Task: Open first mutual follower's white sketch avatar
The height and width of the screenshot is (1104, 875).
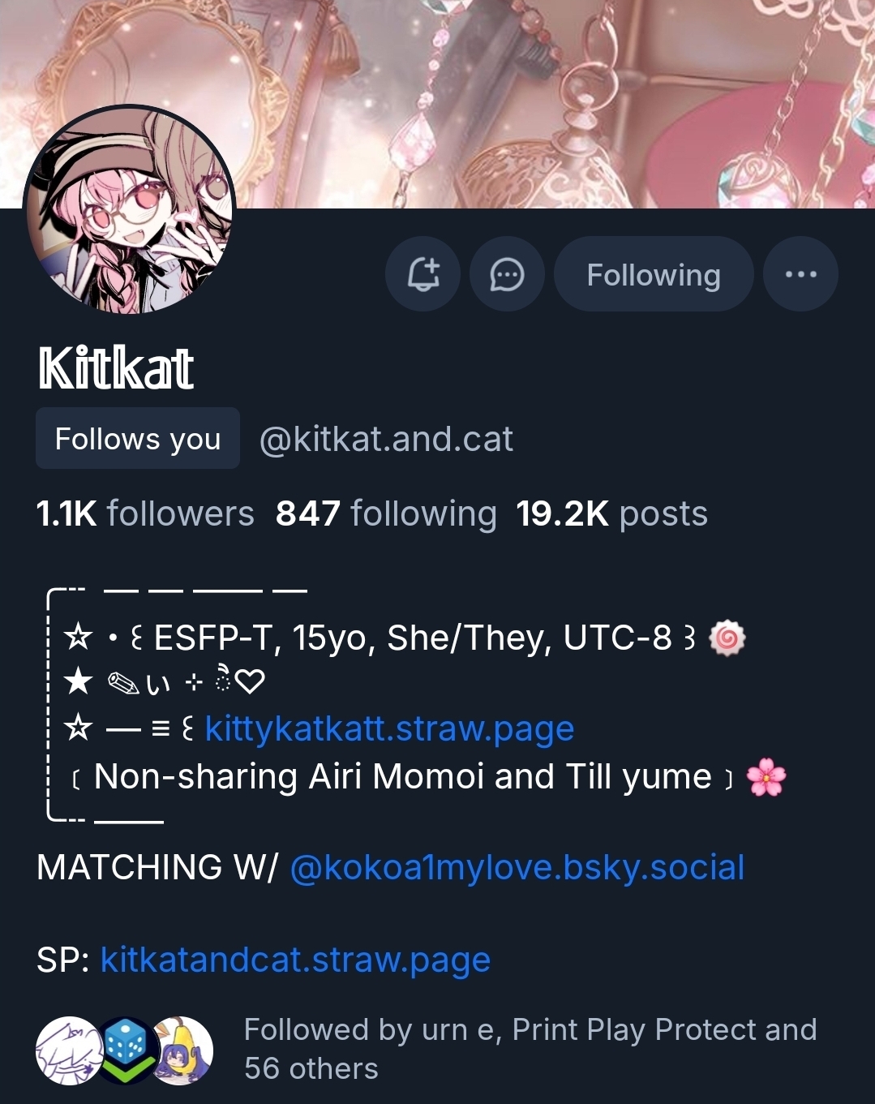Action: [x=70, y=1050]
